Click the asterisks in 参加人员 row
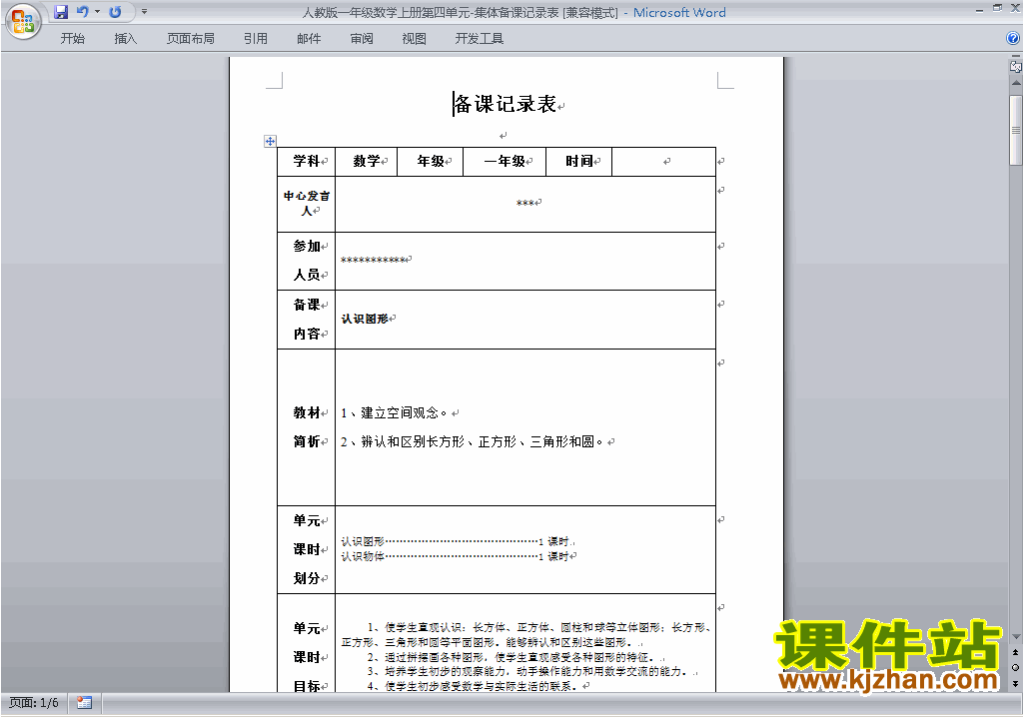Image resolution: width=1023 pixels, height=717 pixels. (x=373, y=260)
